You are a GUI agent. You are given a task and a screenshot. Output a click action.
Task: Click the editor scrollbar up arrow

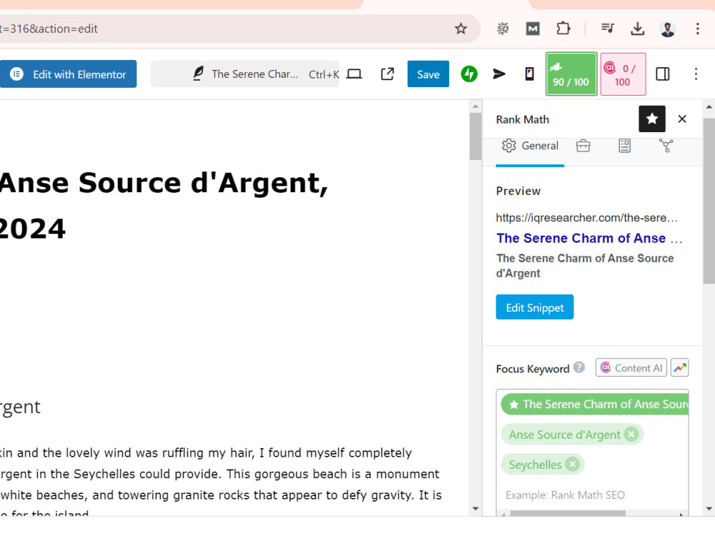pos(475,106)
